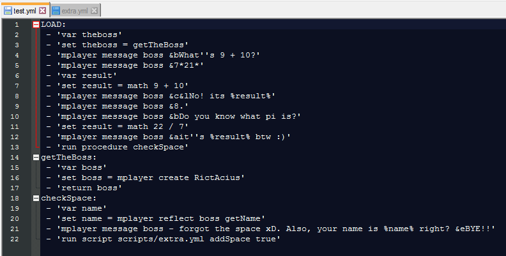
Task: Close the test.yml tab
Action: pyautogui.click(x=42, y=11)
